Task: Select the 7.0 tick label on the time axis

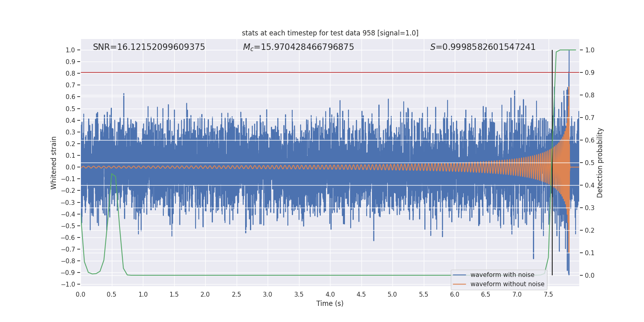Action: (517, 294)
